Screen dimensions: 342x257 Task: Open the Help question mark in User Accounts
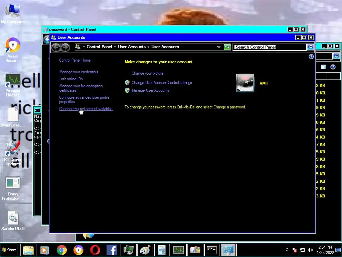[311, 57]
